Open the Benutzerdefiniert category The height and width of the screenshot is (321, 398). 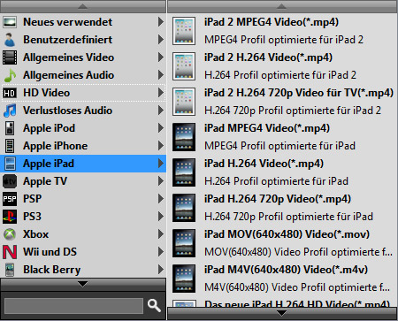83,40
